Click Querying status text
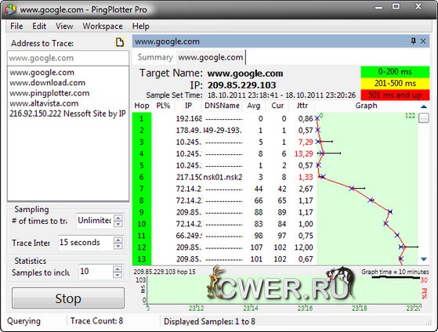438x332 pixels. (24, 321)
